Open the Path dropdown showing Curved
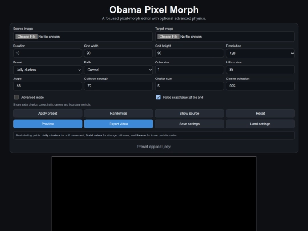 pos(119,70)
